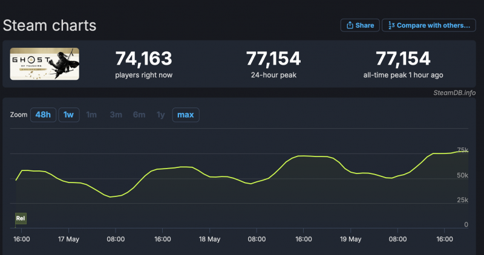The height and width of the screenshot is (255, 484).
Task: Set chart zoom to 48h
Action: coord(43,115)
